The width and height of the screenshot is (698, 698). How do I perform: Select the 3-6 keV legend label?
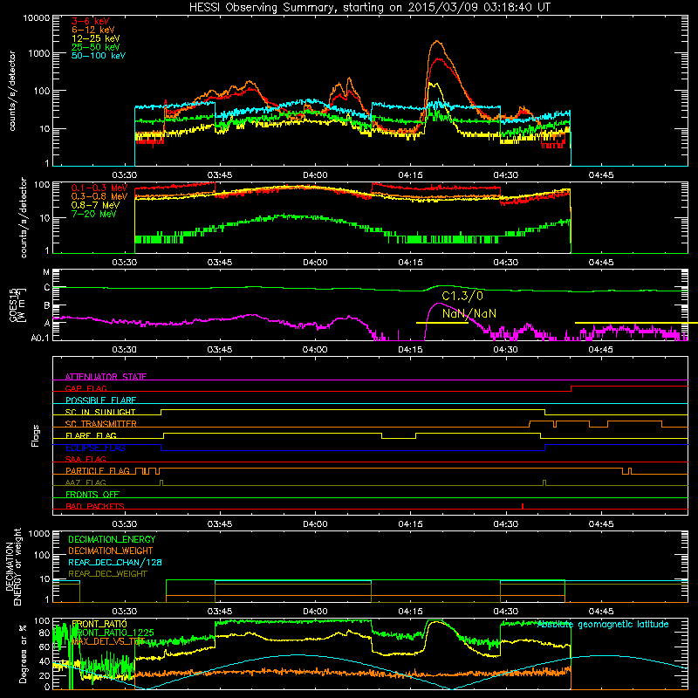point(90,21)
